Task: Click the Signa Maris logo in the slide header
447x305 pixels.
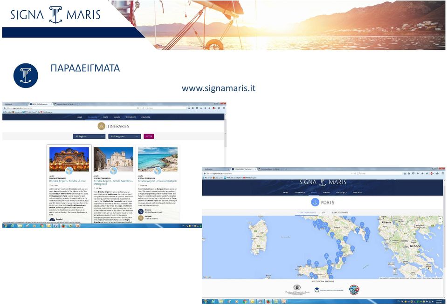Action: coord(55,14)
